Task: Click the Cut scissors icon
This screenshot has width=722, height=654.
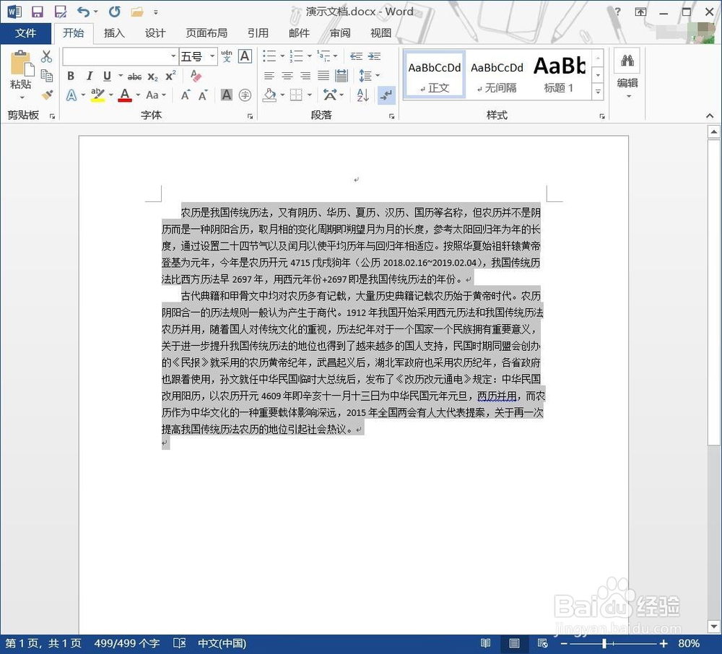Action: [46, 56]
